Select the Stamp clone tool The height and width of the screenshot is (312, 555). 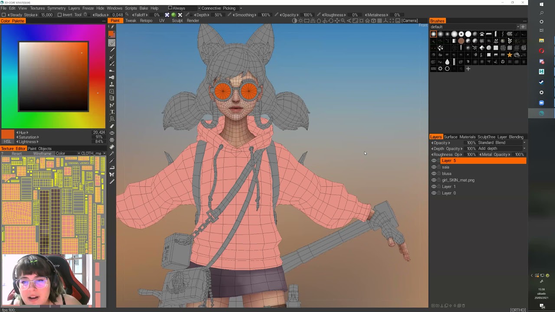112,84
